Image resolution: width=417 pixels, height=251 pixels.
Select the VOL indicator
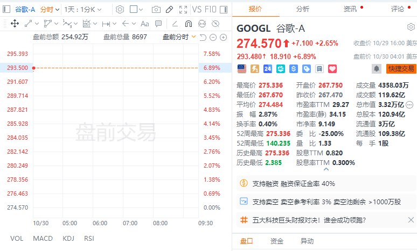point(17,239)
